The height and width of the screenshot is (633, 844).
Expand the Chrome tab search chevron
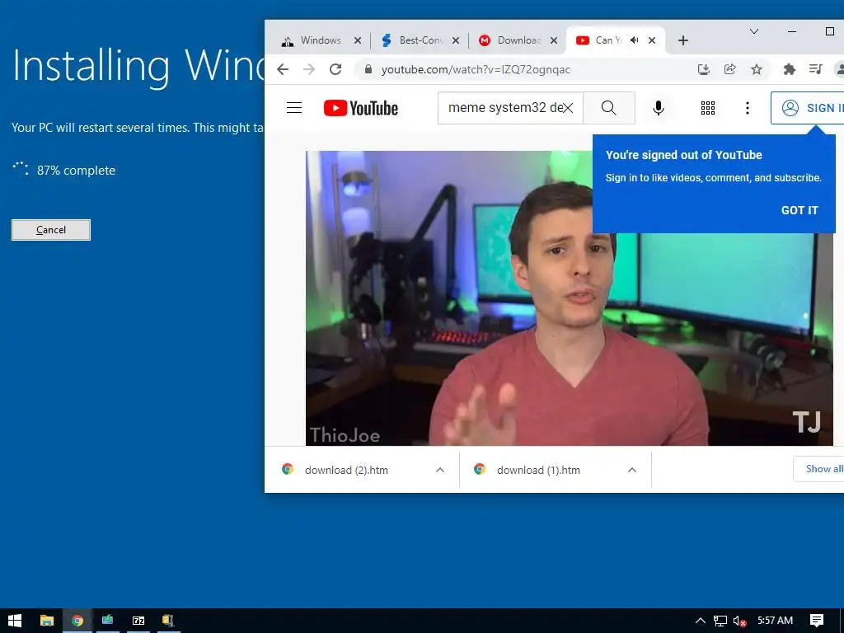coord(754,31)
